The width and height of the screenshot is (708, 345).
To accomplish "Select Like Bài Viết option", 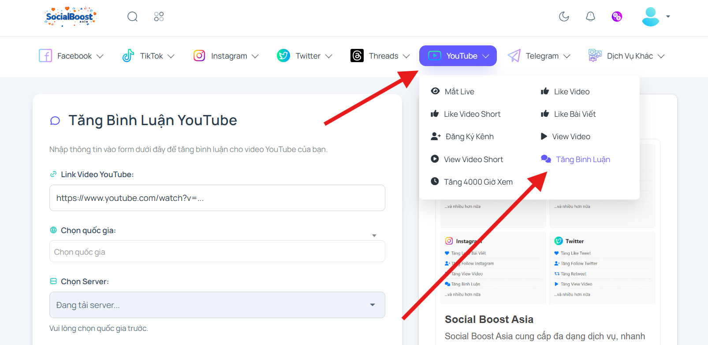I will (575, 114).
